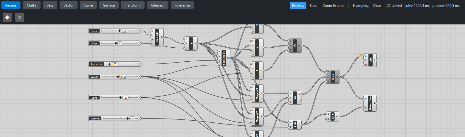Image resolution: width=465 pixels, height=137 pixels.
Task: Click the N input port of Circle node
Action: click(x=326, y=77)
